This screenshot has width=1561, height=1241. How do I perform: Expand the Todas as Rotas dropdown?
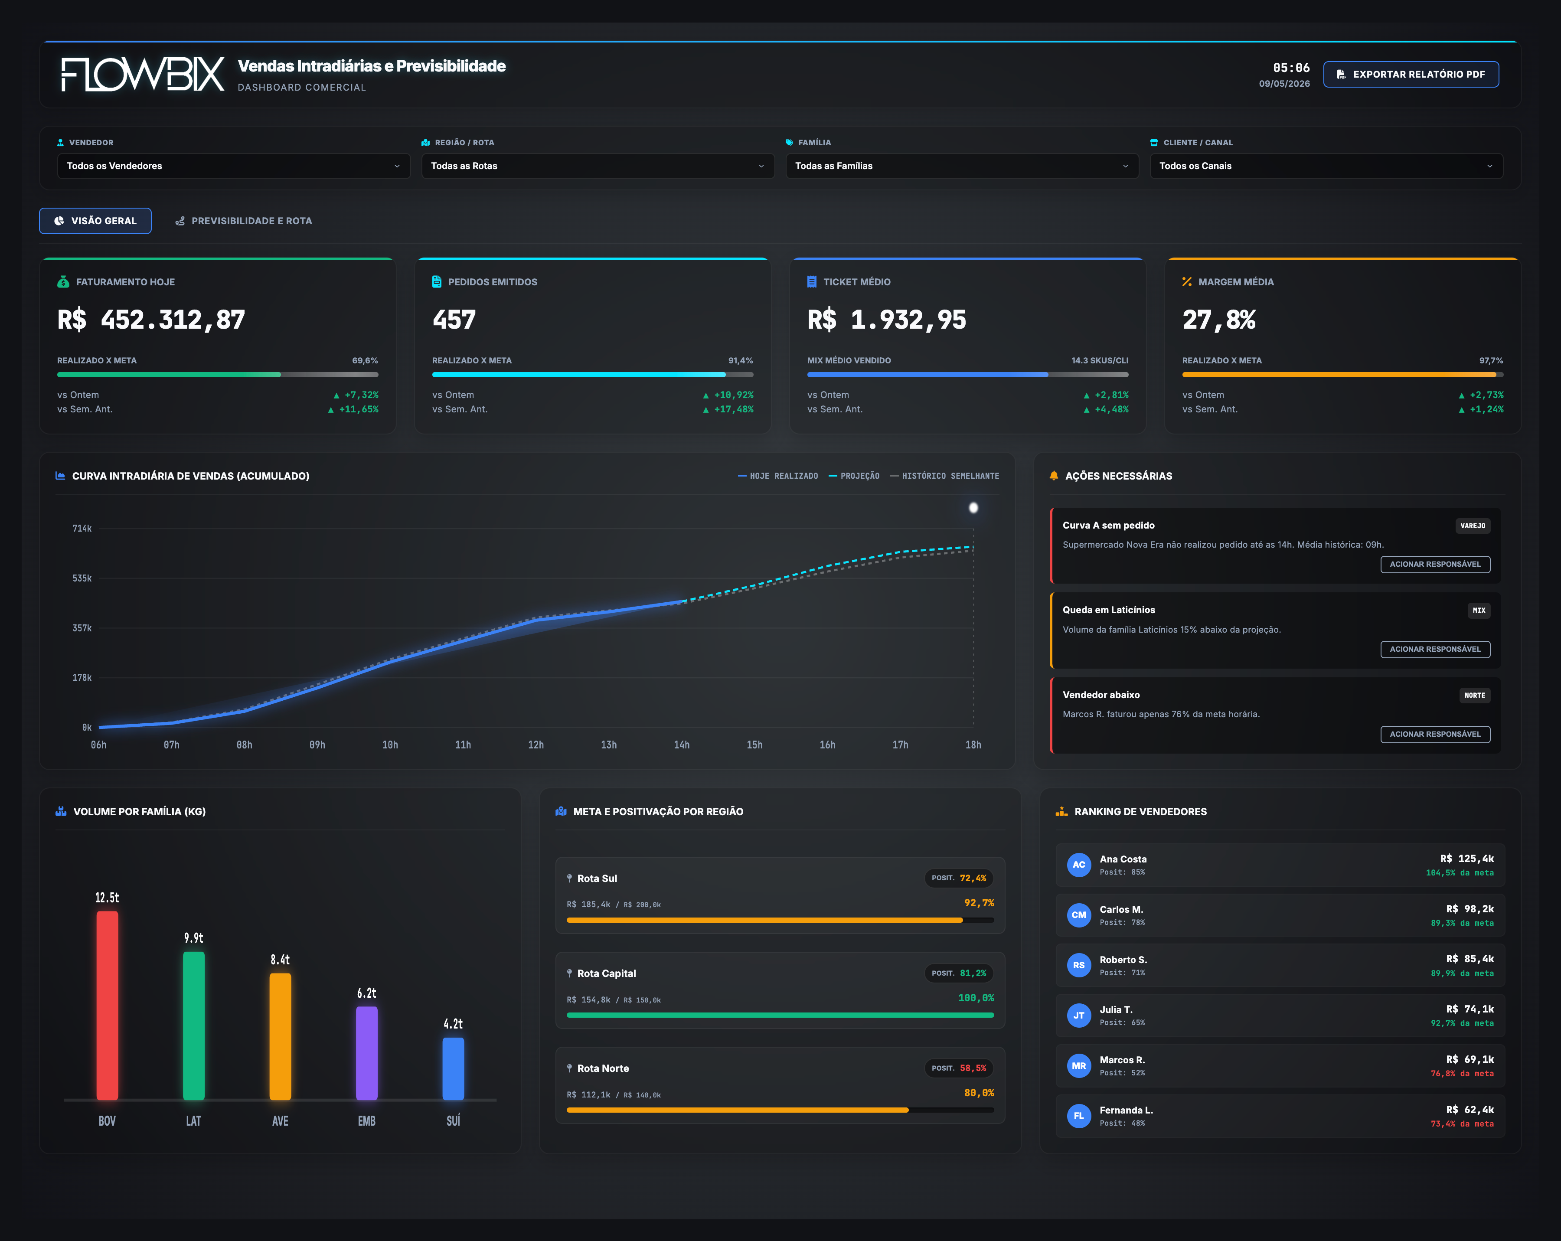598,166
